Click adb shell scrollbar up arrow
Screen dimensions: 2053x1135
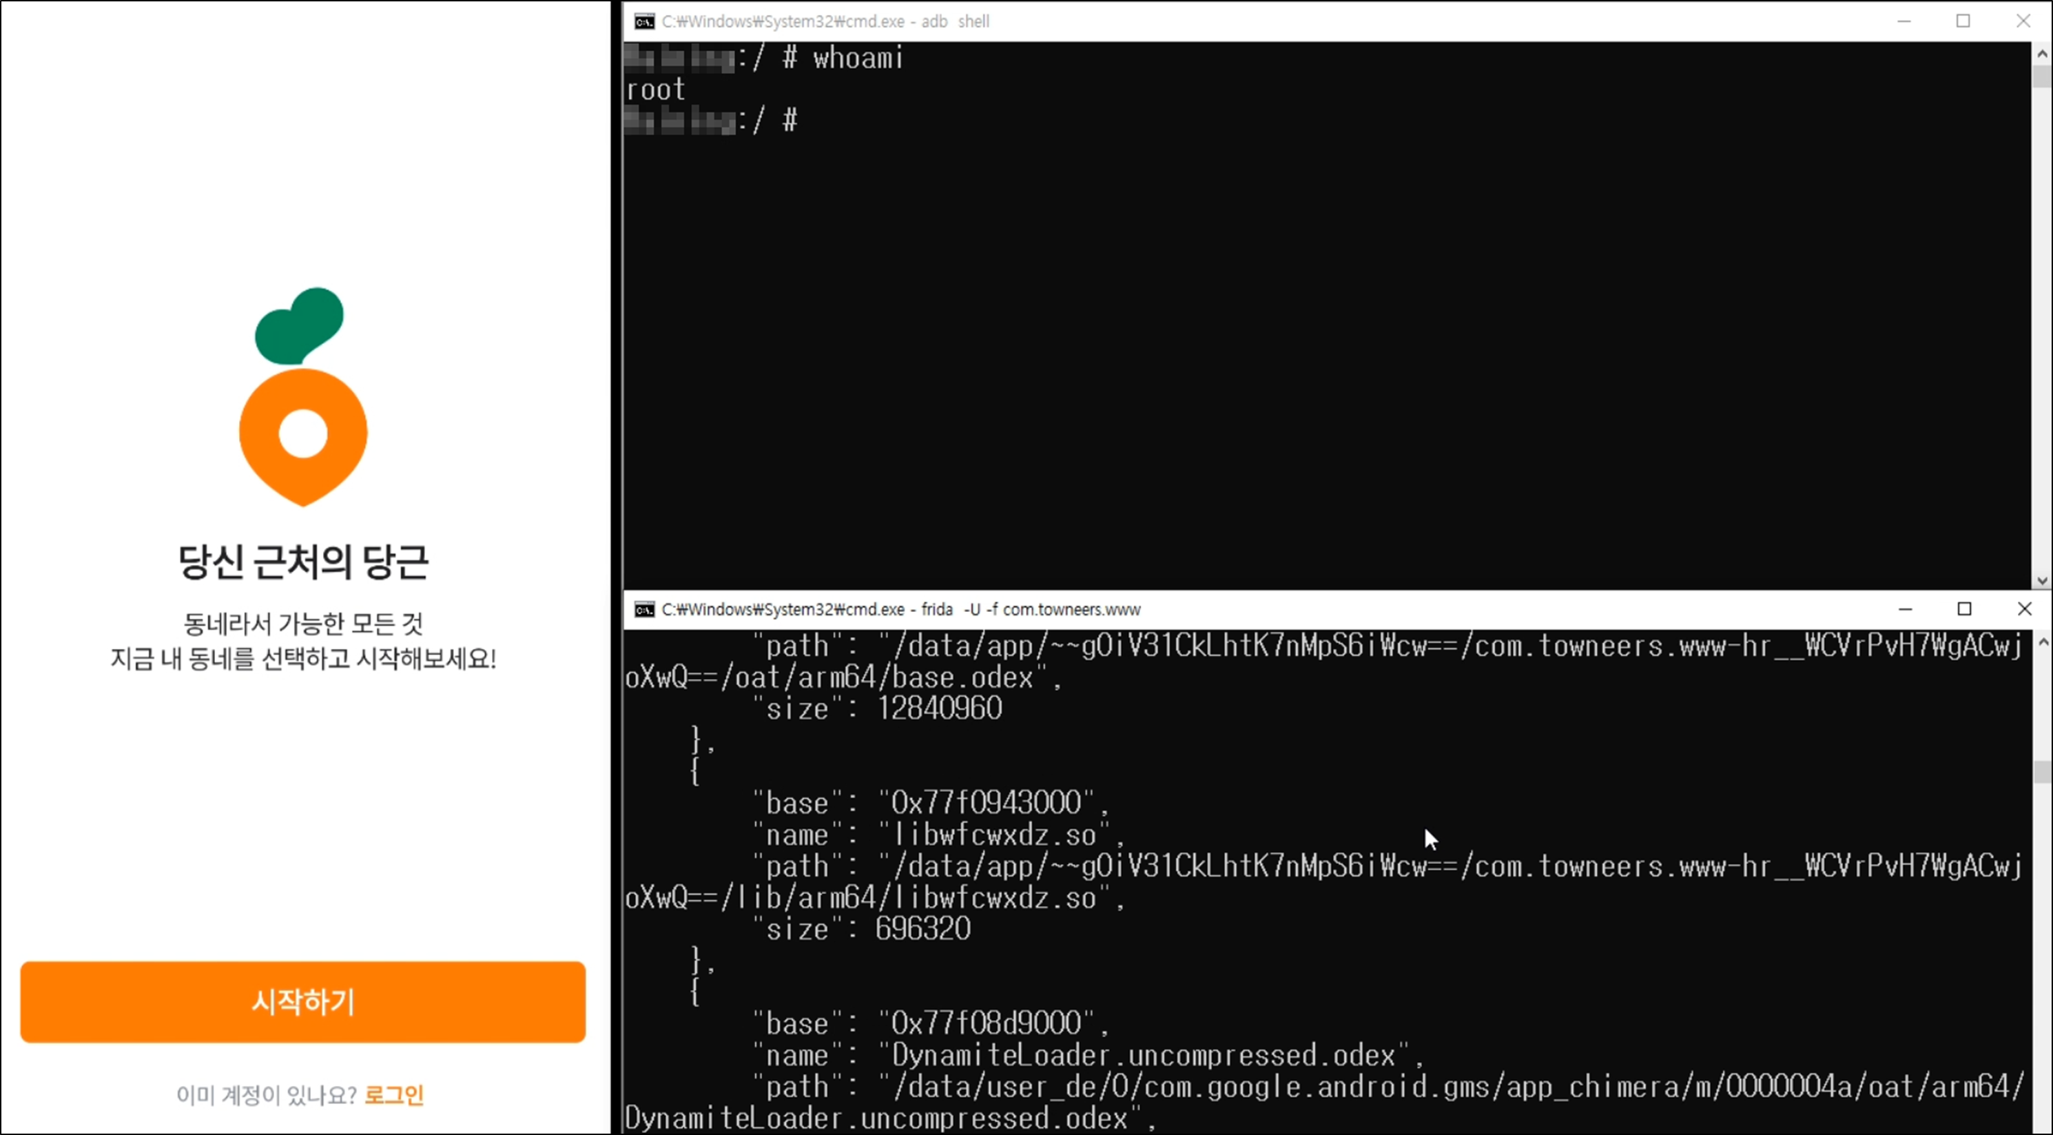pyautogui.click(x=2042, y=53)
